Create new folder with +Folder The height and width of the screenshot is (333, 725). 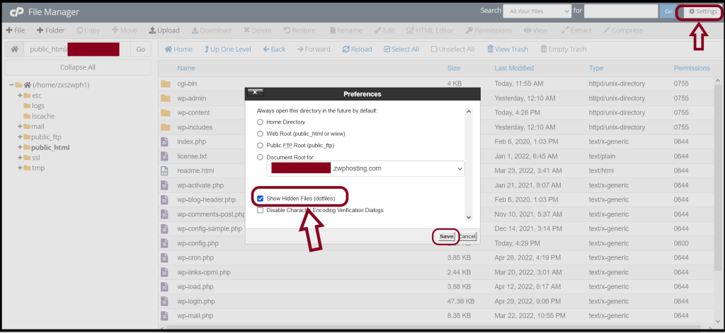(51, 30)
